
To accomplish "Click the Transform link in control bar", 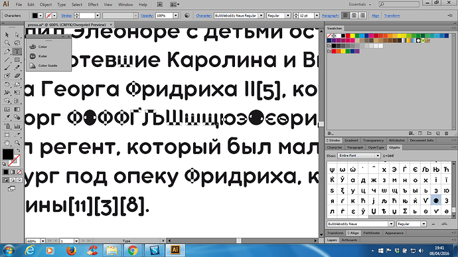I will point(392,16).
